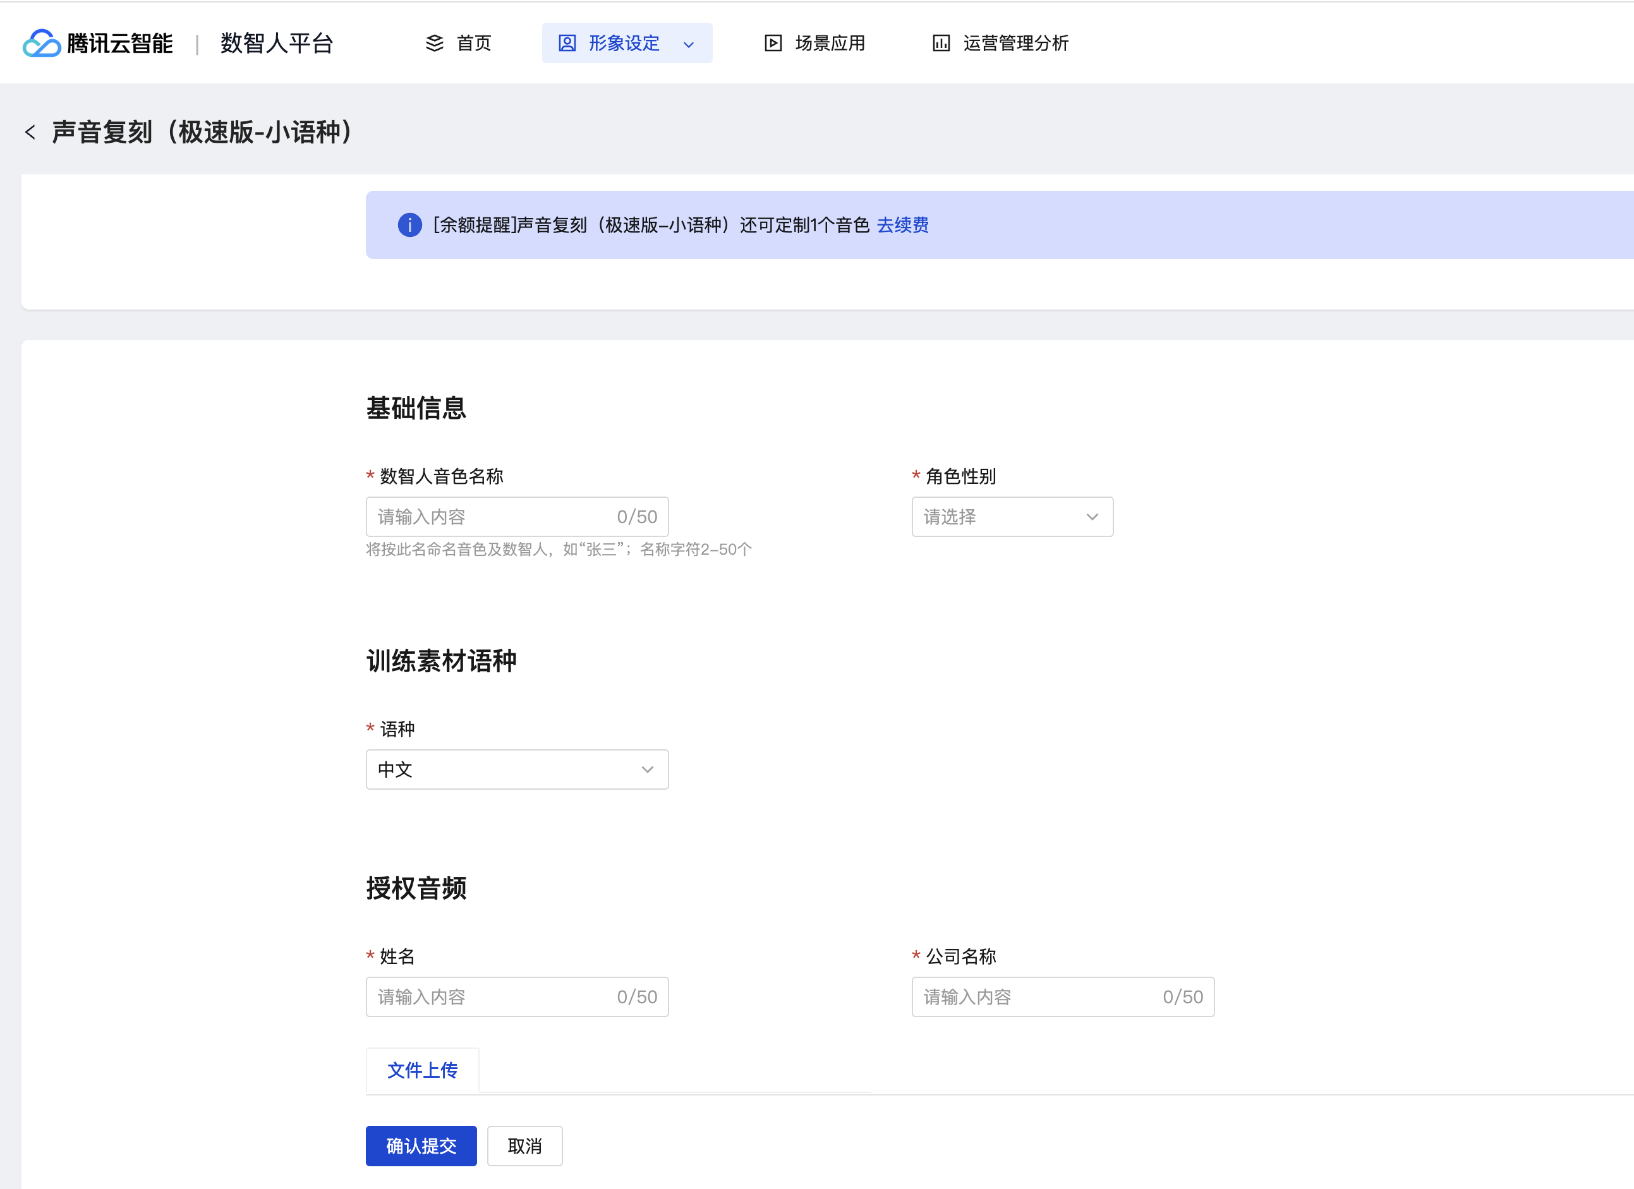
Task: Open the 语种 dropdown showing 中文
Action: click(x=517, y=769)
